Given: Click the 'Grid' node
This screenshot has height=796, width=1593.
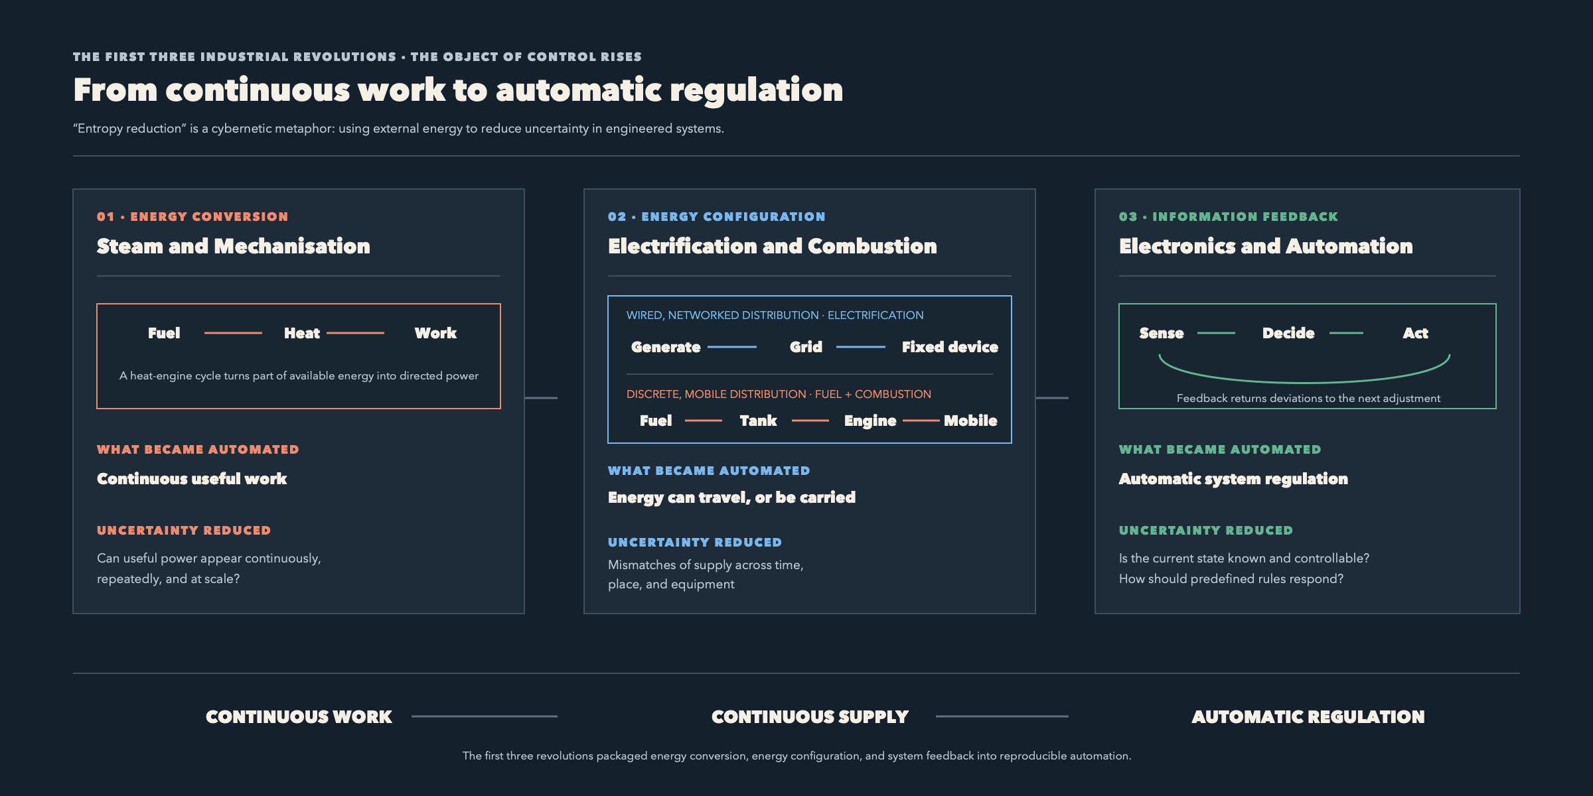Looking at the screenshot, I should [806, 347].
